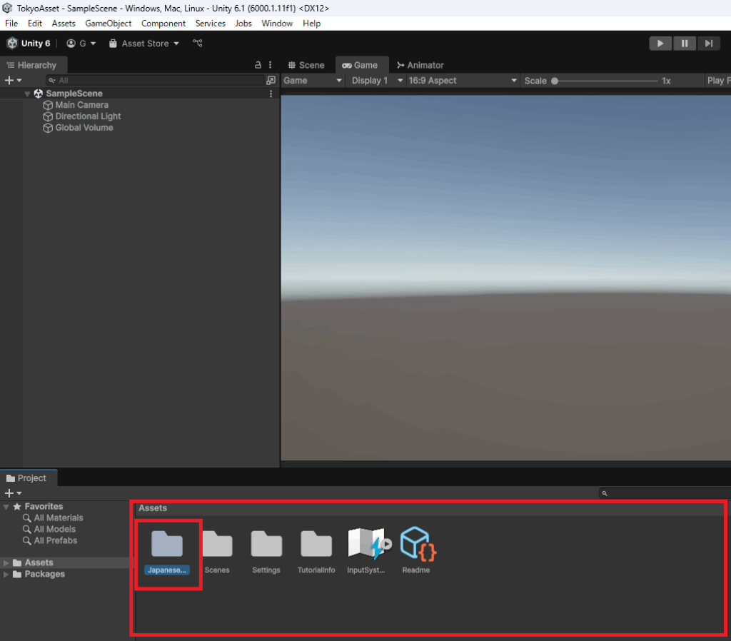Select Directional Light in the Hierarchy

88,116
